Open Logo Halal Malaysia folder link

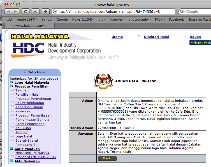(x=32, y=83)
